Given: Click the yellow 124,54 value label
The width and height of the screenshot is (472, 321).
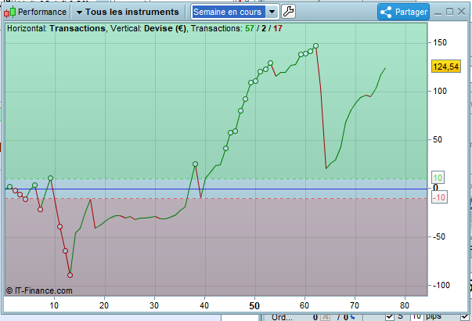Looking at the screenshot, I should tap(446, 67).
